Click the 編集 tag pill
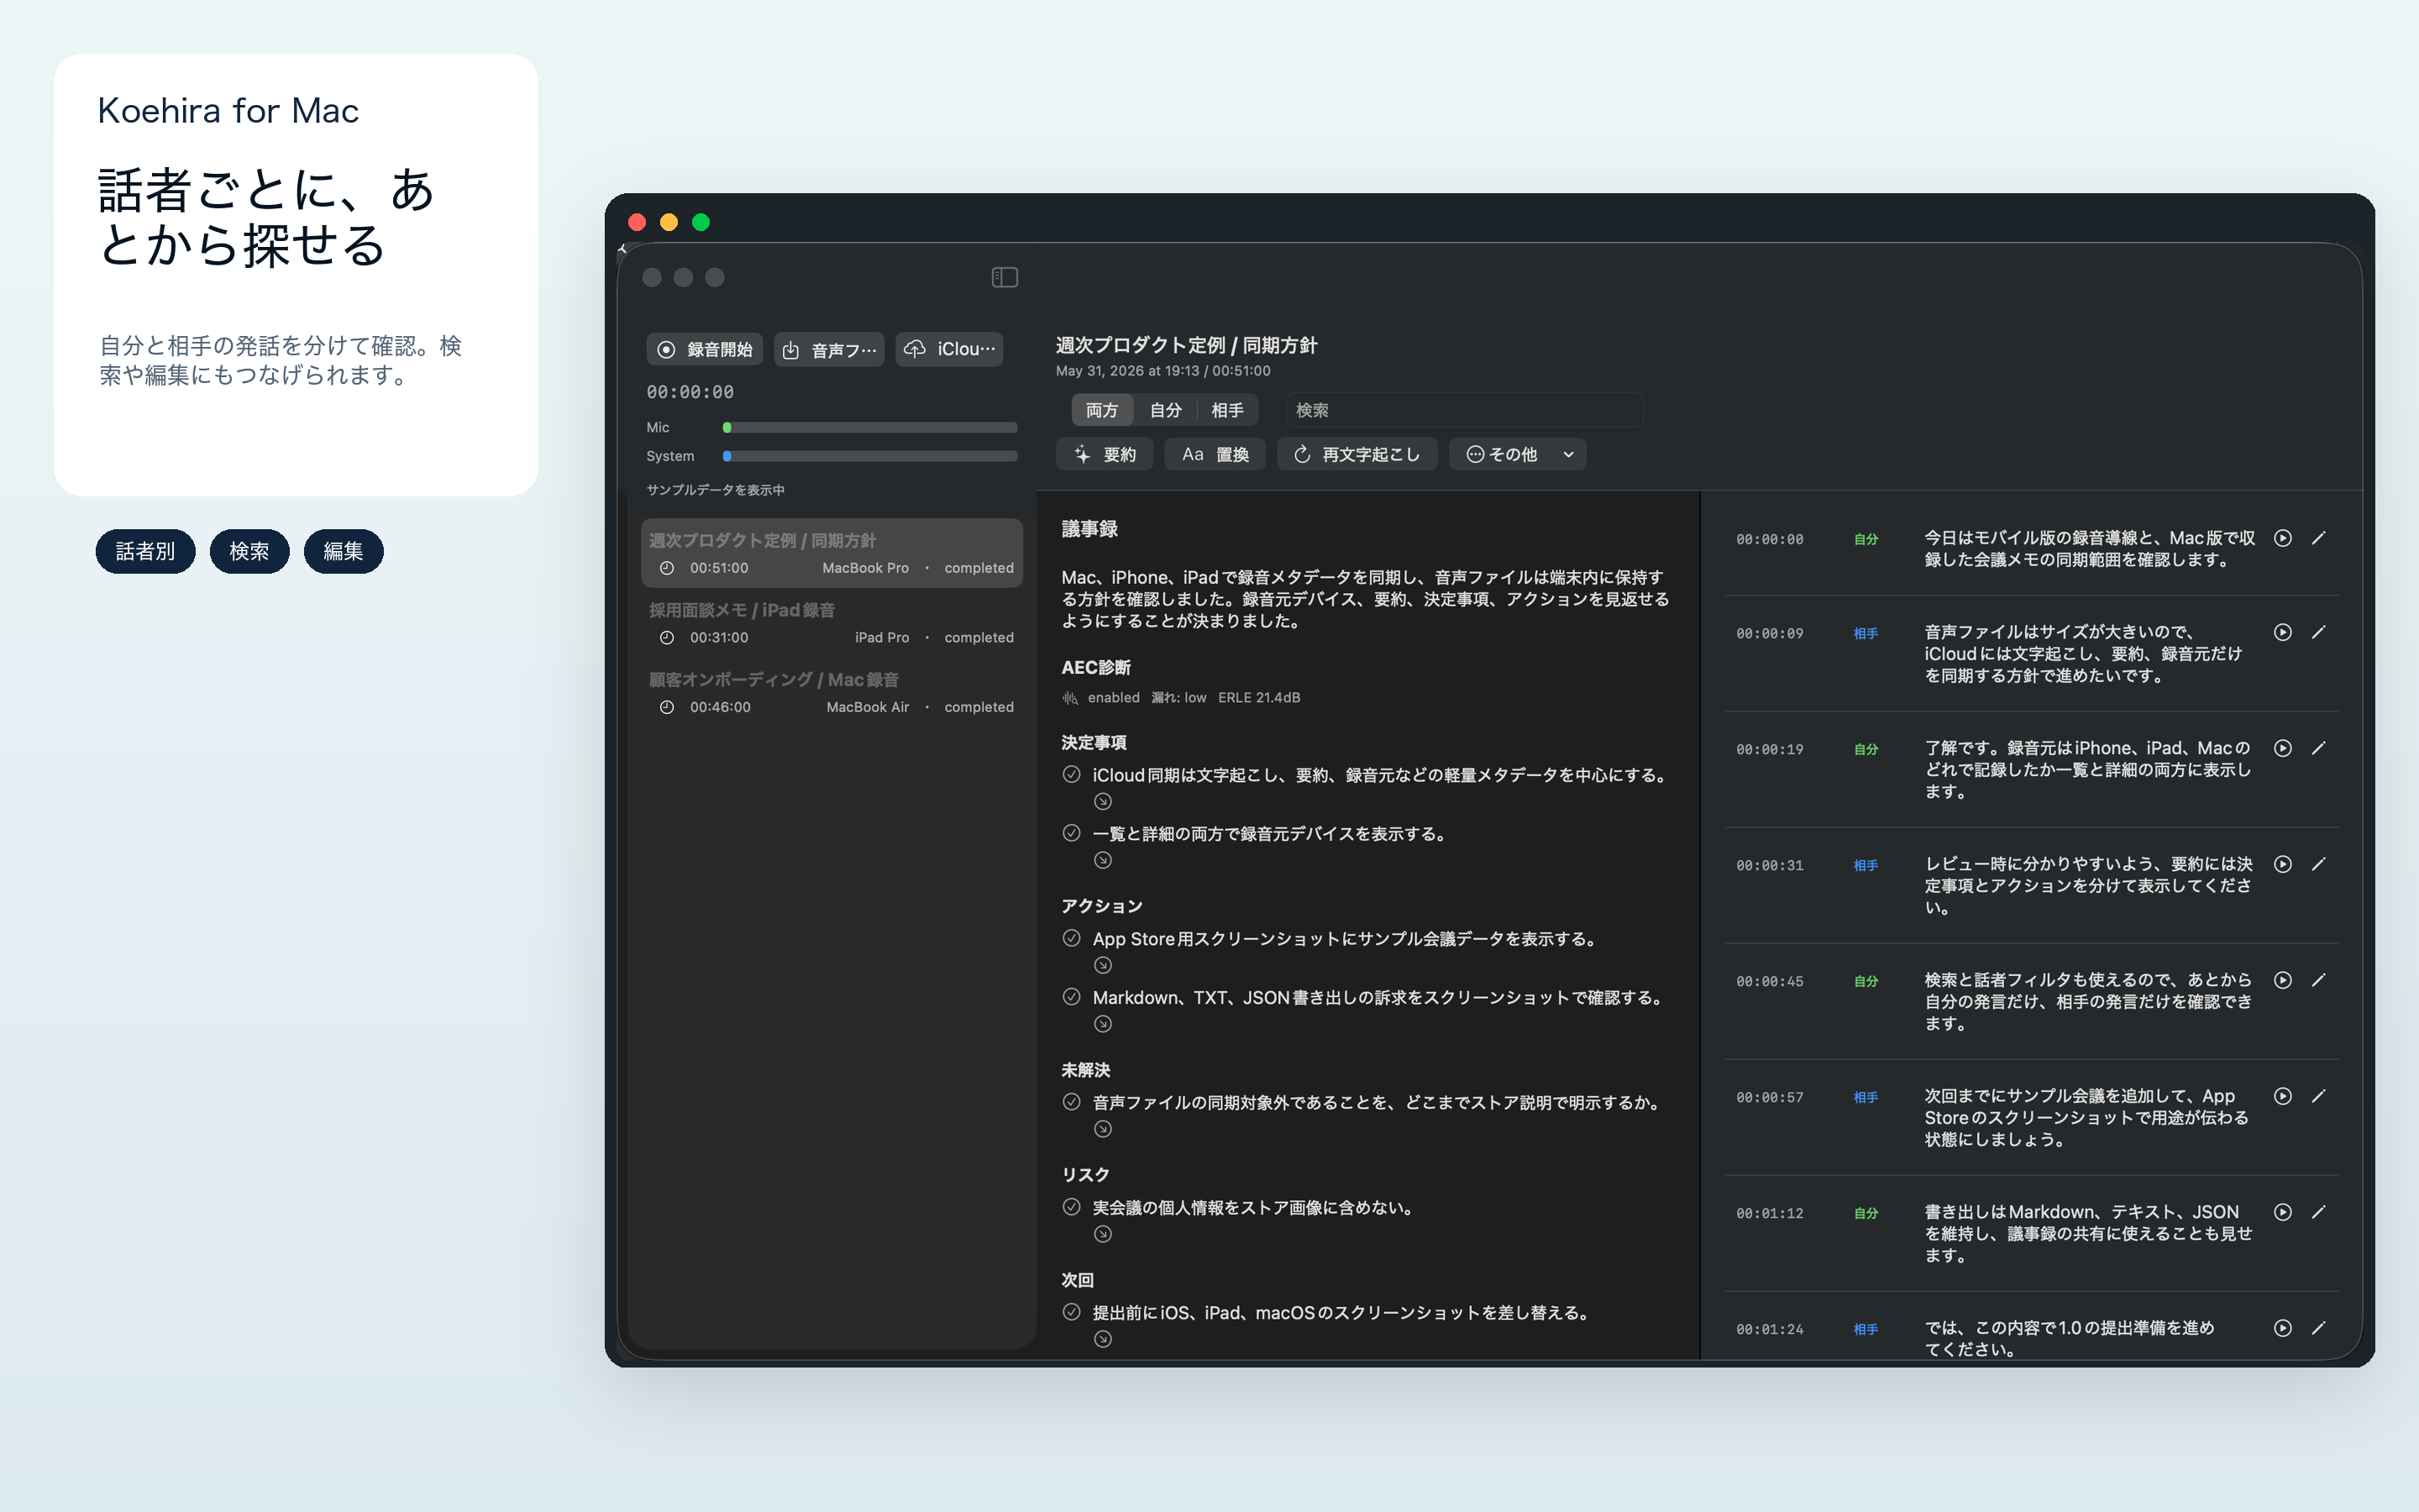 point(343,551)
